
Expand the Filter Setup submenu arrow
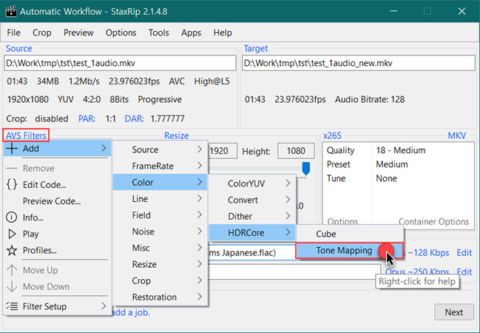[104, 306]
